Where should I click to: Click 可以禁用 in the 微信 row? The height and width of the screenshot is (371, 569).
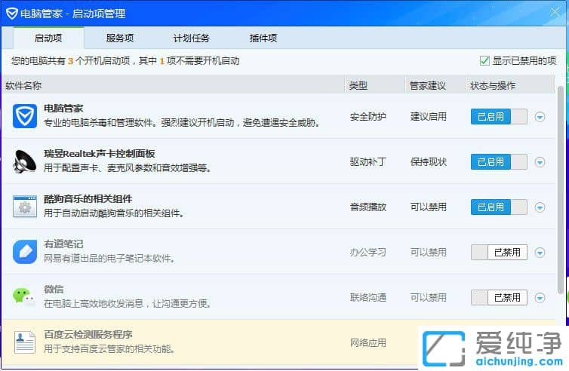pos(428,297)
